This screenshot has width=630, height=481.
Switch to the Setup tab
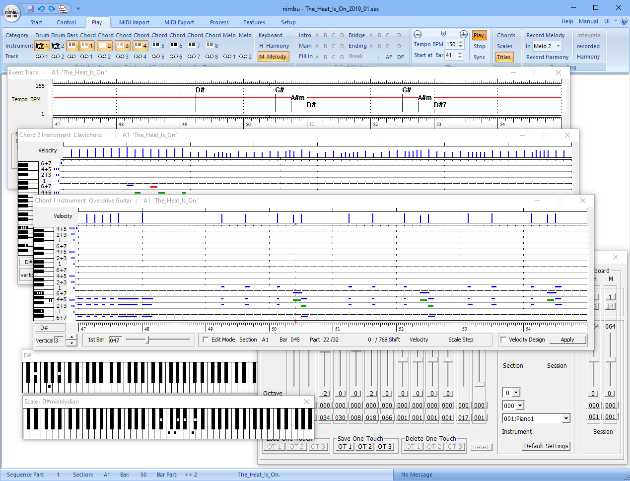pos(288,22)
